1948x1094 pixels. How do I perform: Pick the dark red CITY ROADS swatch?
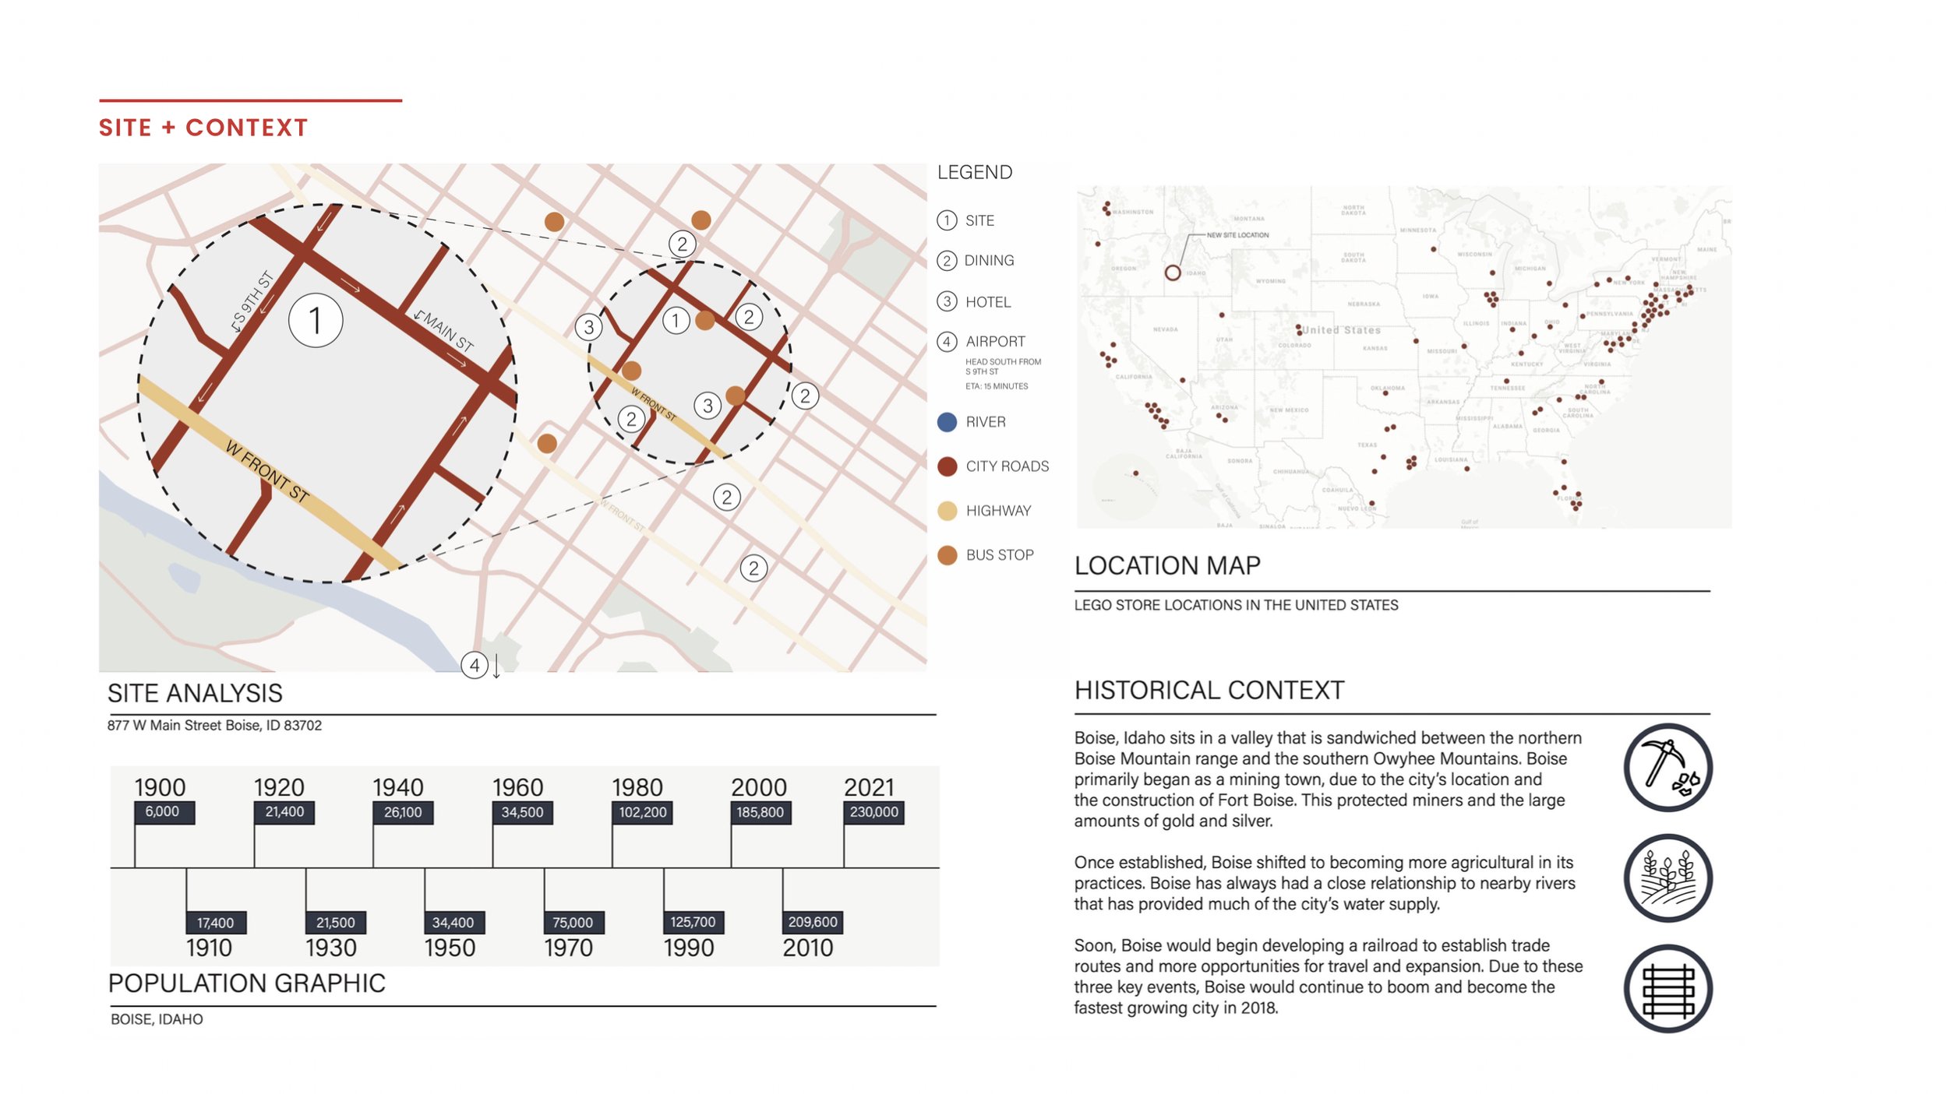(x=947, y=466)
